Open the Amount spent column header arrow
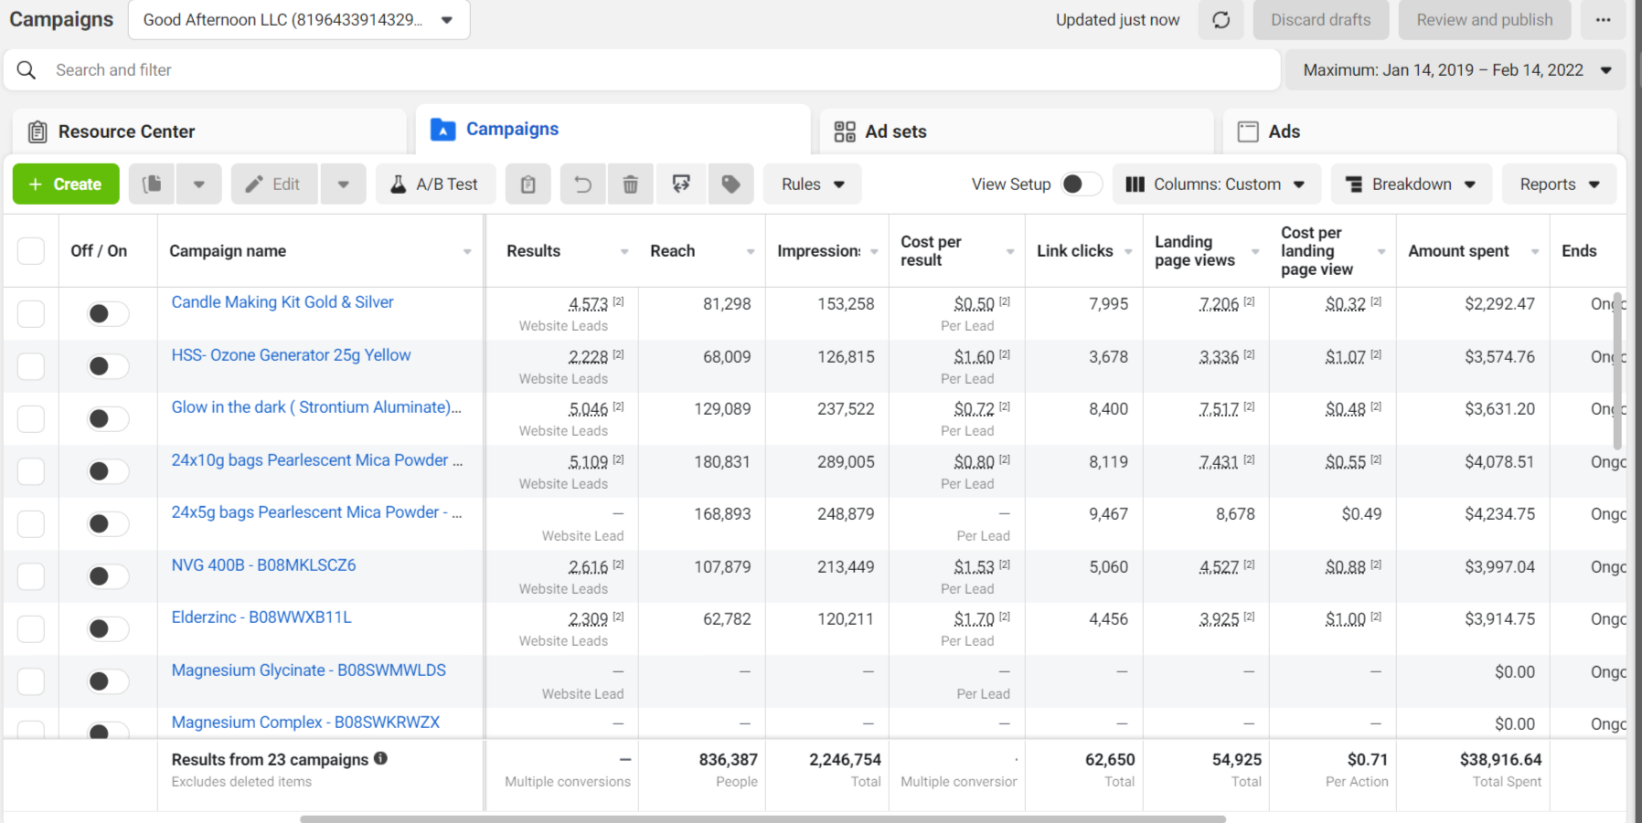Screen dimensions: 1642x823 [1535, 252]
